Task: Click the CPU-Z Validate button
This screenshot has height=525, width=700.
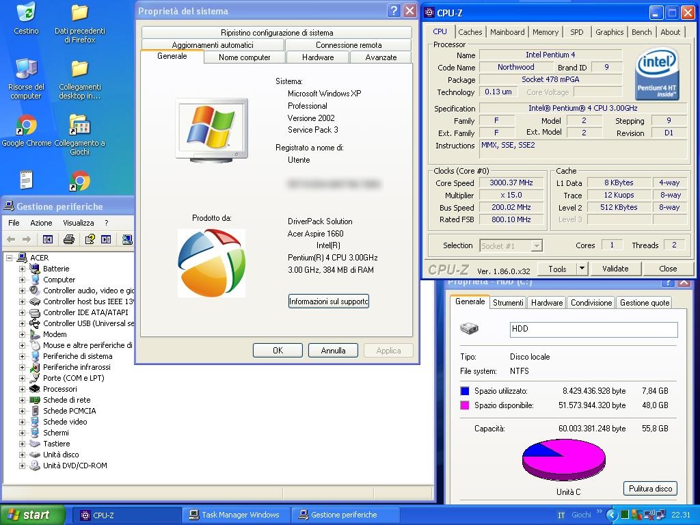Action: coord(615,269)
